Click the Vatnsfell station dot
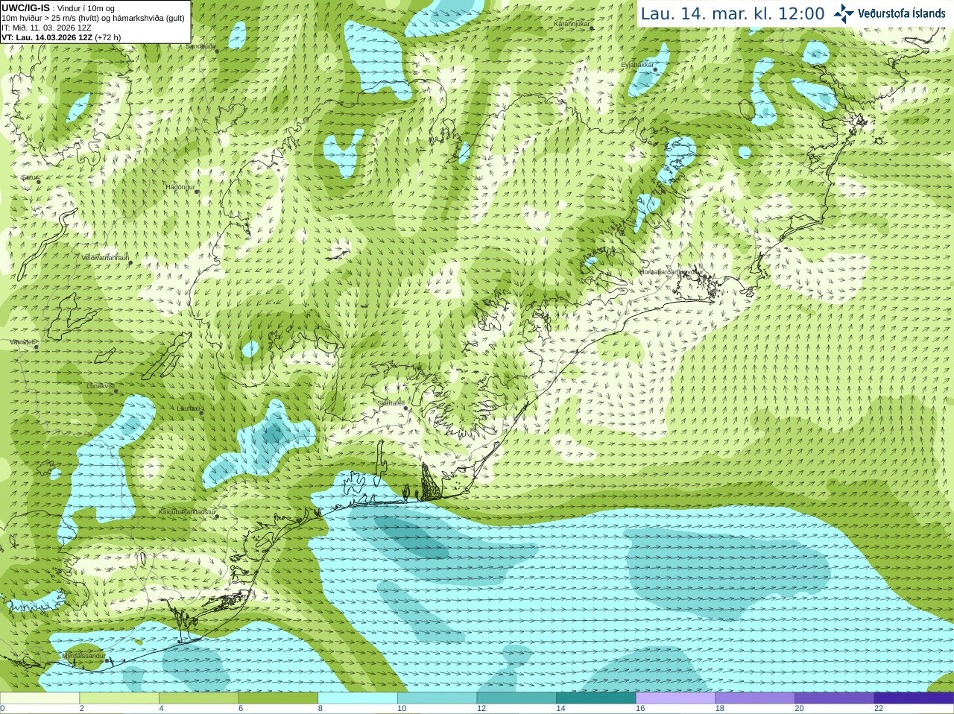 (36, 347)
